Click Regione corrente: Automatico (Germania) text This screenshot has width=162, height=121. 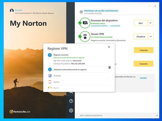tap(108, 41)
